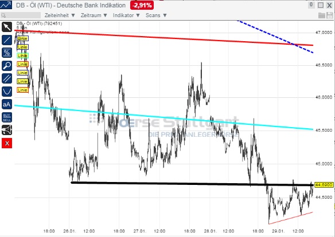335x237 pixels.
Task: Click the window title 'DB - Öl (WTI) - Deutsche Bank Indikation'
Action: coord(71,5)
